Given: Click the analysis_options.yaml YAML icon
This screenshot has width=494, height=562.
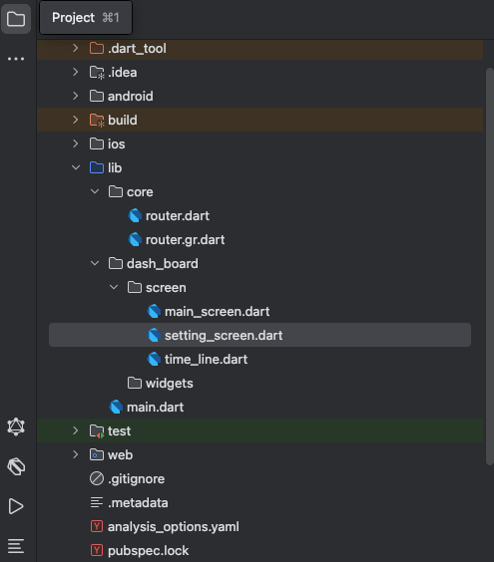Looking at the screenshot, I should pyautogui.click(x=97, y=526).
